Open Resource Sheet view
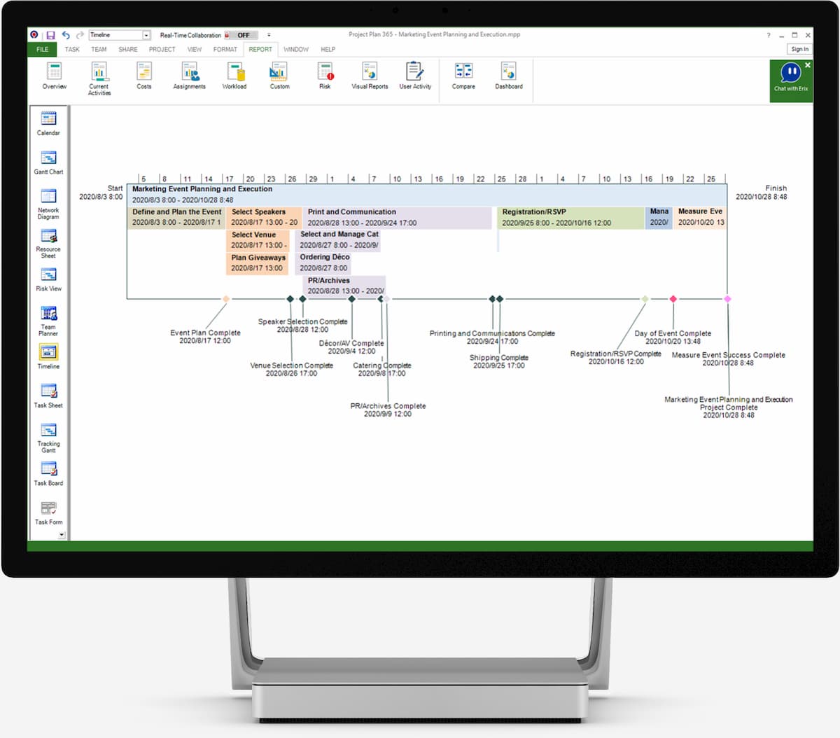The width and height of the screenshot is (840, 738). pyautogui.click(x=48, y=244)
